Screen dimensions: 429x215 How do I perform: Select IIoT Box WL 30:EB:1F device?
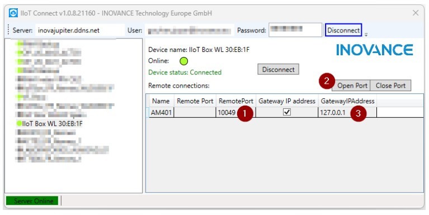(x=52, y=124)
